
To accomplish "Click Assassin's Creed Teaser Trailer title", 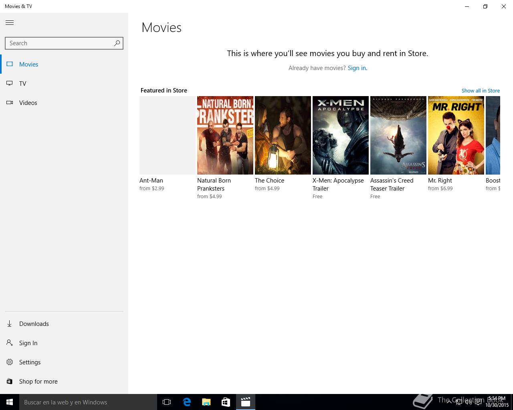I will 392,185.
